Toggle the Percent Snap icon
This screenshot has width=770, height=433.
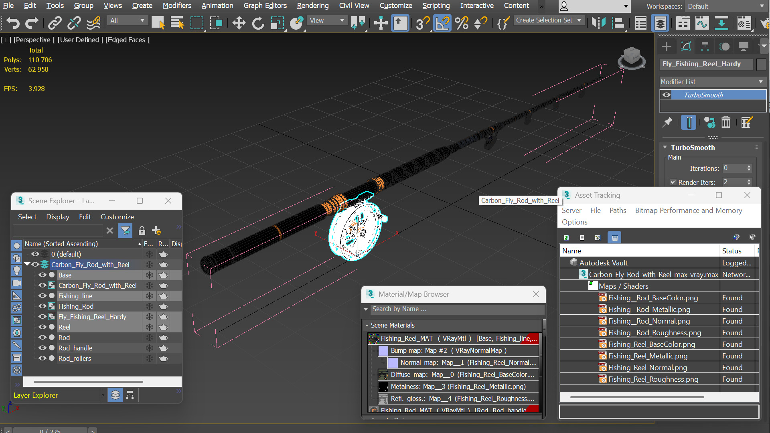point(462,23)
